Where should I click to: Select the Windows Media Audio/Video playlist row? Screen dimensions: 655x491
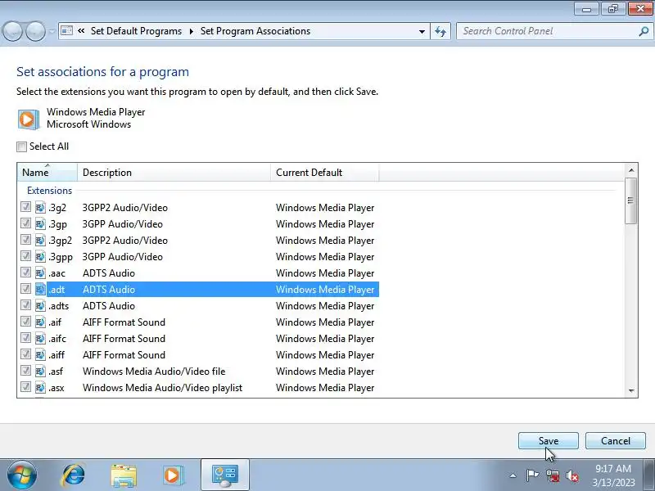(200, 387)
